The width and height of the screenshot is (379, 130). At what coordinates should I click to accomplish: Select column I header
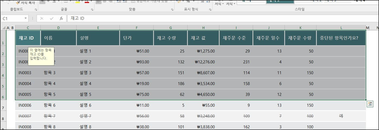[236, 28]
